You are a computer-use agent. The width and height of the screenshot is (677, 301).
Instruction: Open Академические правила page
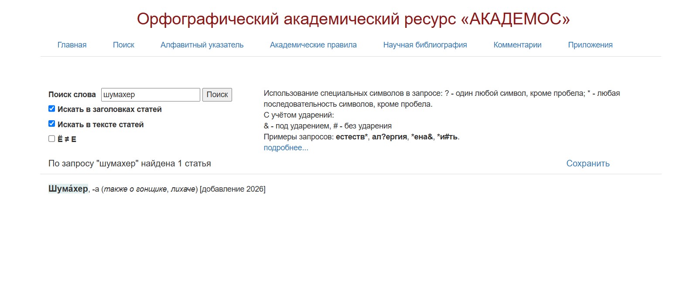tap(313, 45)
